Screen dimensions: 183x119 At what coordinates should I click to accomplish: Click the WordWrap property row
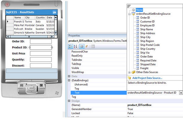[99, 72]
